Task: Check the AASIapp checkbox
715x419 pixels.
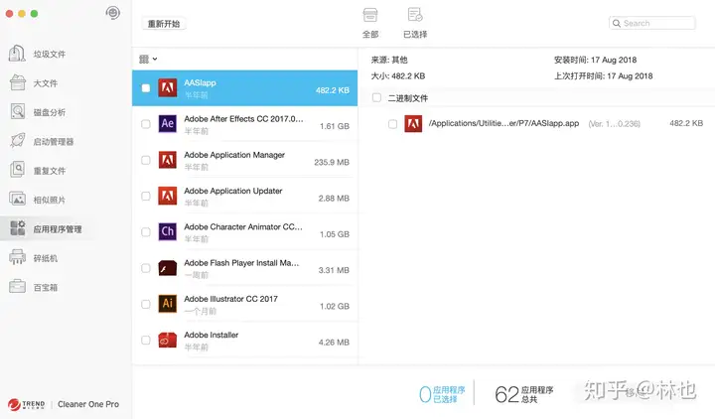Action: (x=145, y=88)
